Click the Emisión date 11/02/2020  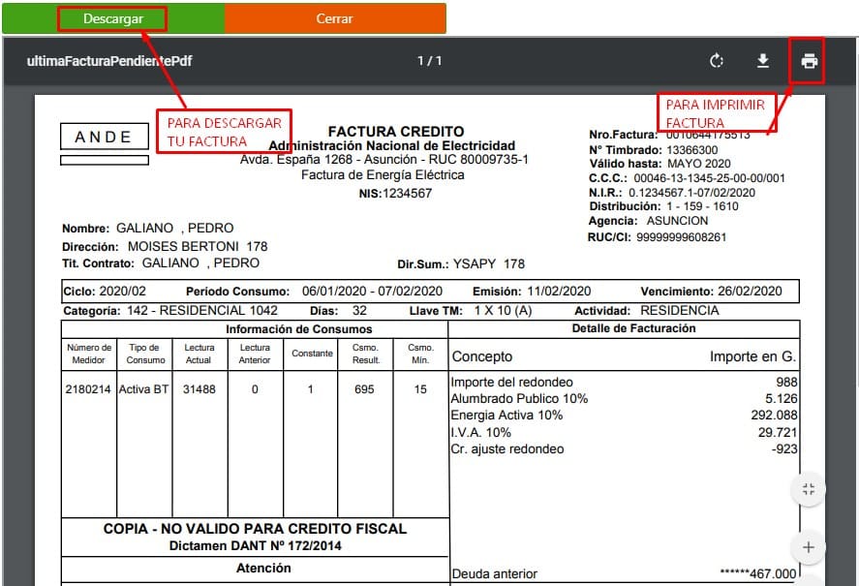coord(560,292)
